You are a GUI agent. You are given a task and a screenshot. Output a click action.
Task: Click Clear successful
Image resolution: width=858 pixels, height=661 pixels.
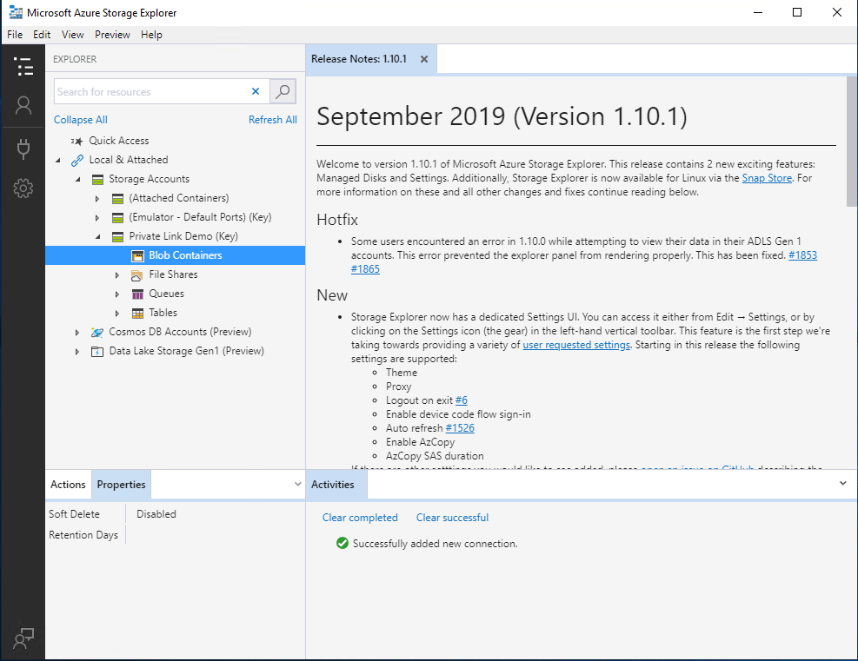click(453, 517)
